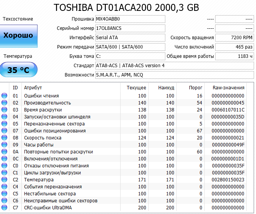Click raw value 00060107011C
Viewport: 256px width, 214px height.
(x=228, y=110)
